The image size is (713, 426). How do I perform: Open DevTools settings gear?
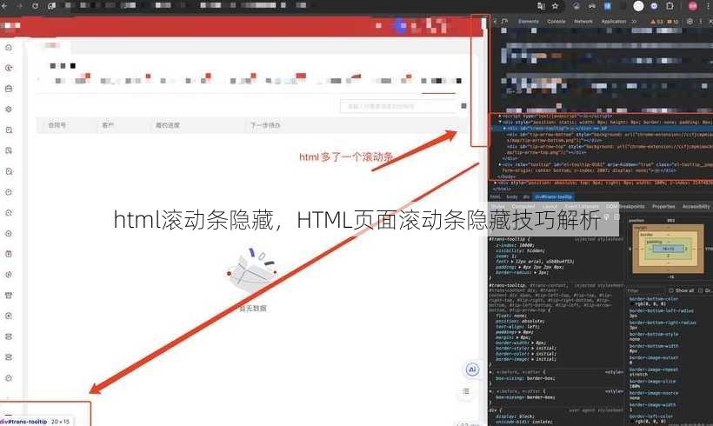[690, 22]
